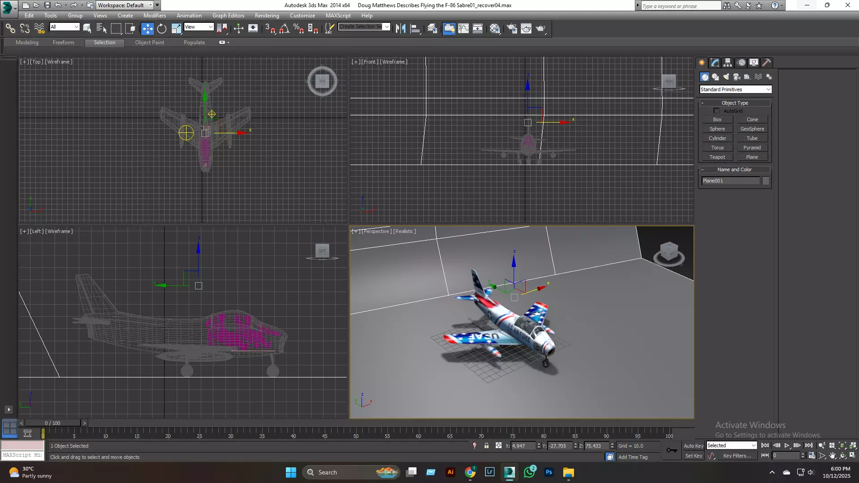The height and width of the screenshot is (483, 859).
Task: Select Lights category in Create panel
Action: (726, 77)
